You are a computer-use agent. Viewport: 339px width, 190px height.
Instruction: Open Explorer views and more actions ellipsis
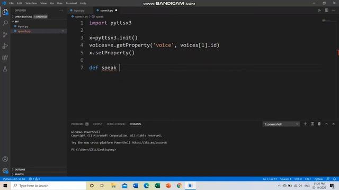tap(61, 11)
